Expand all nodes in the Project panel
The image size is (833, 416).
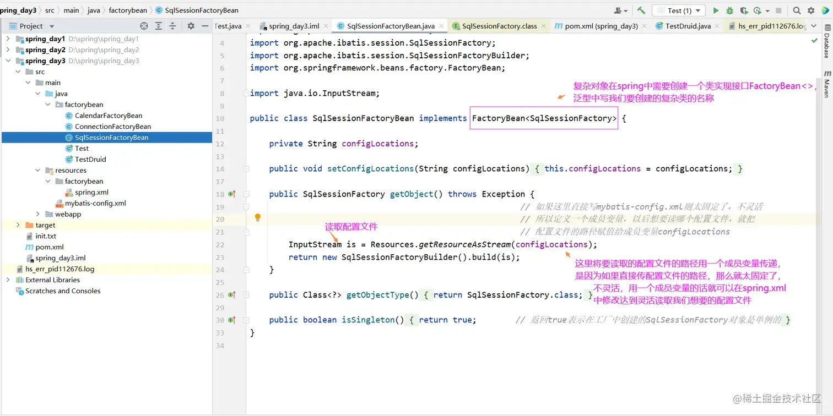tap(158, 26)
